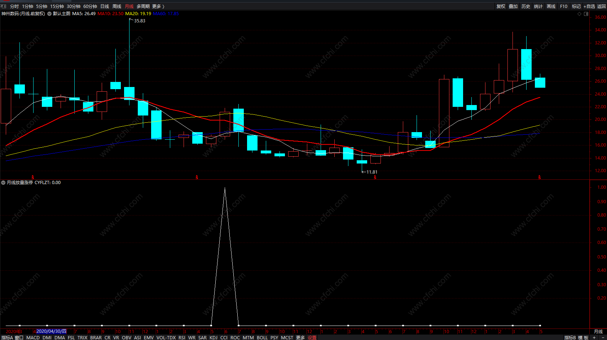607x340 pixels.
Task: Select the 窗口 tab
Action: tap(19, 337)
